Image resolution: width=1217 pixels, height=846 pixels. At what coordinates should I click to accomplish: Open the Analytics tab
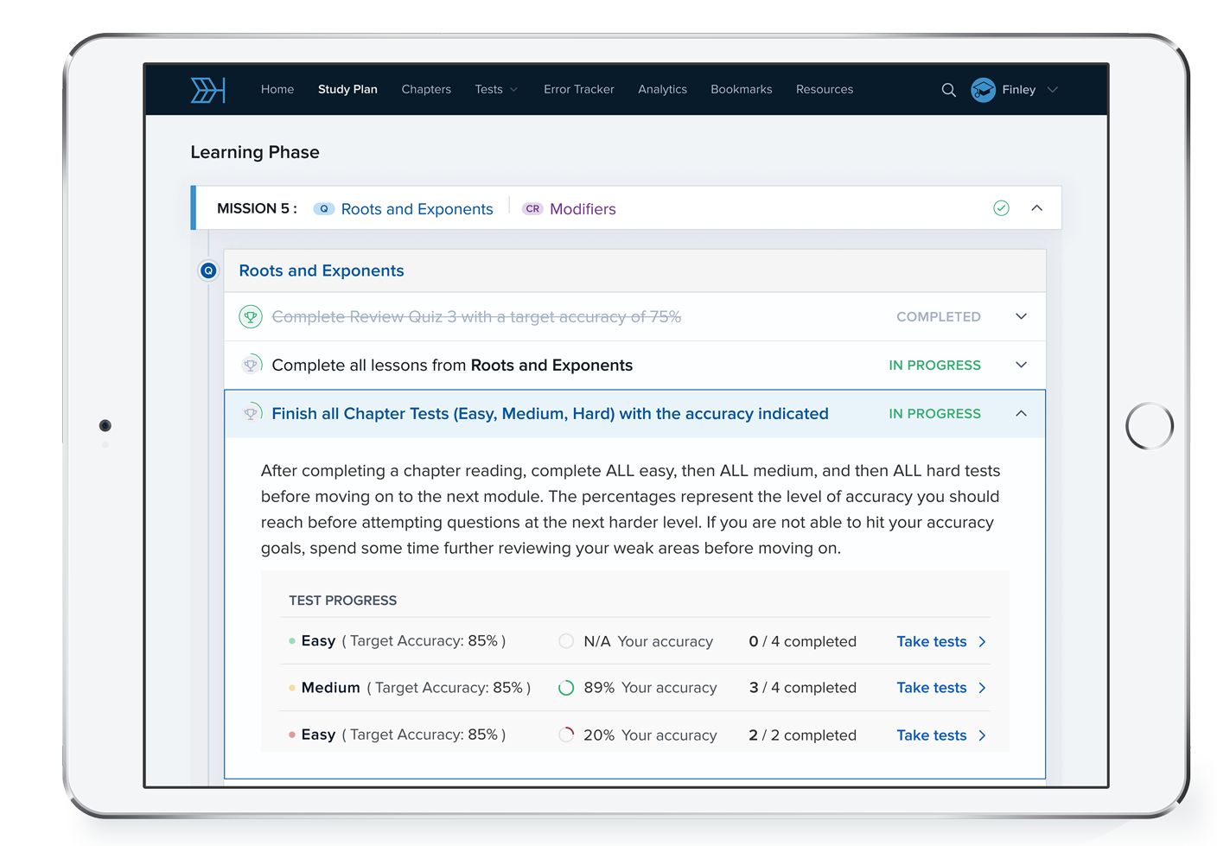click(x=662, y=90)
